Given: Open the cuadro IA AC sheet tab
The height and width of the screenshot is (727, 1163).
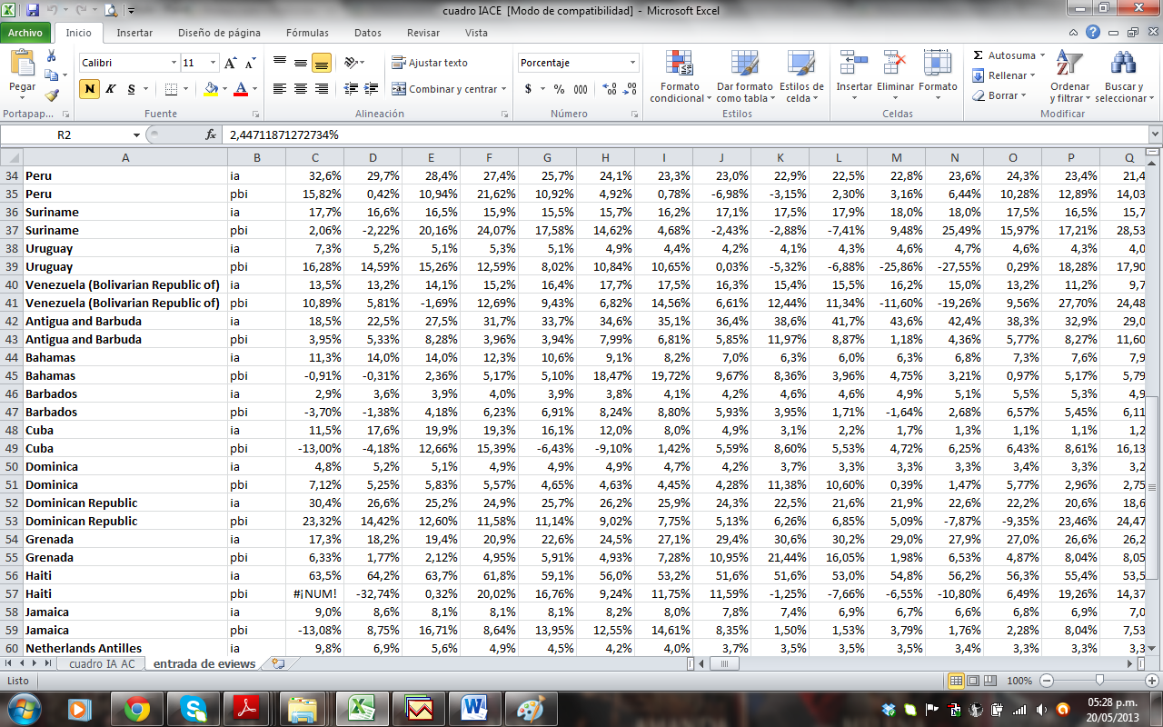Looking at the screenshot, I should pyautogui.click(x=101, y=663).
